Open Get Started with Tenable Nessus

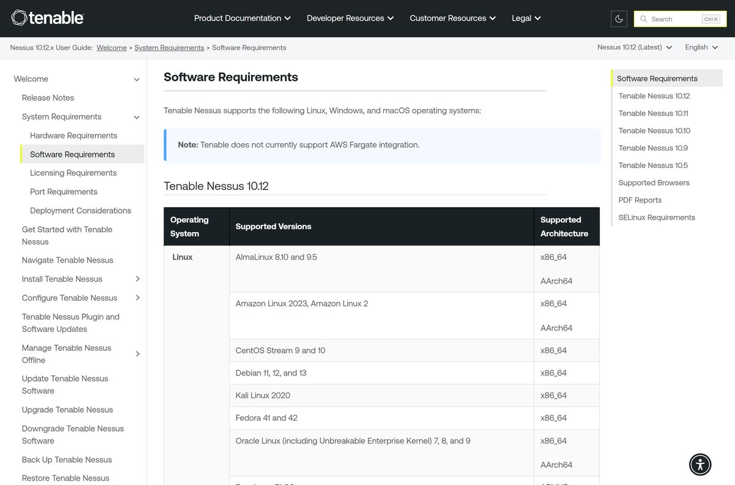point(67,236)
